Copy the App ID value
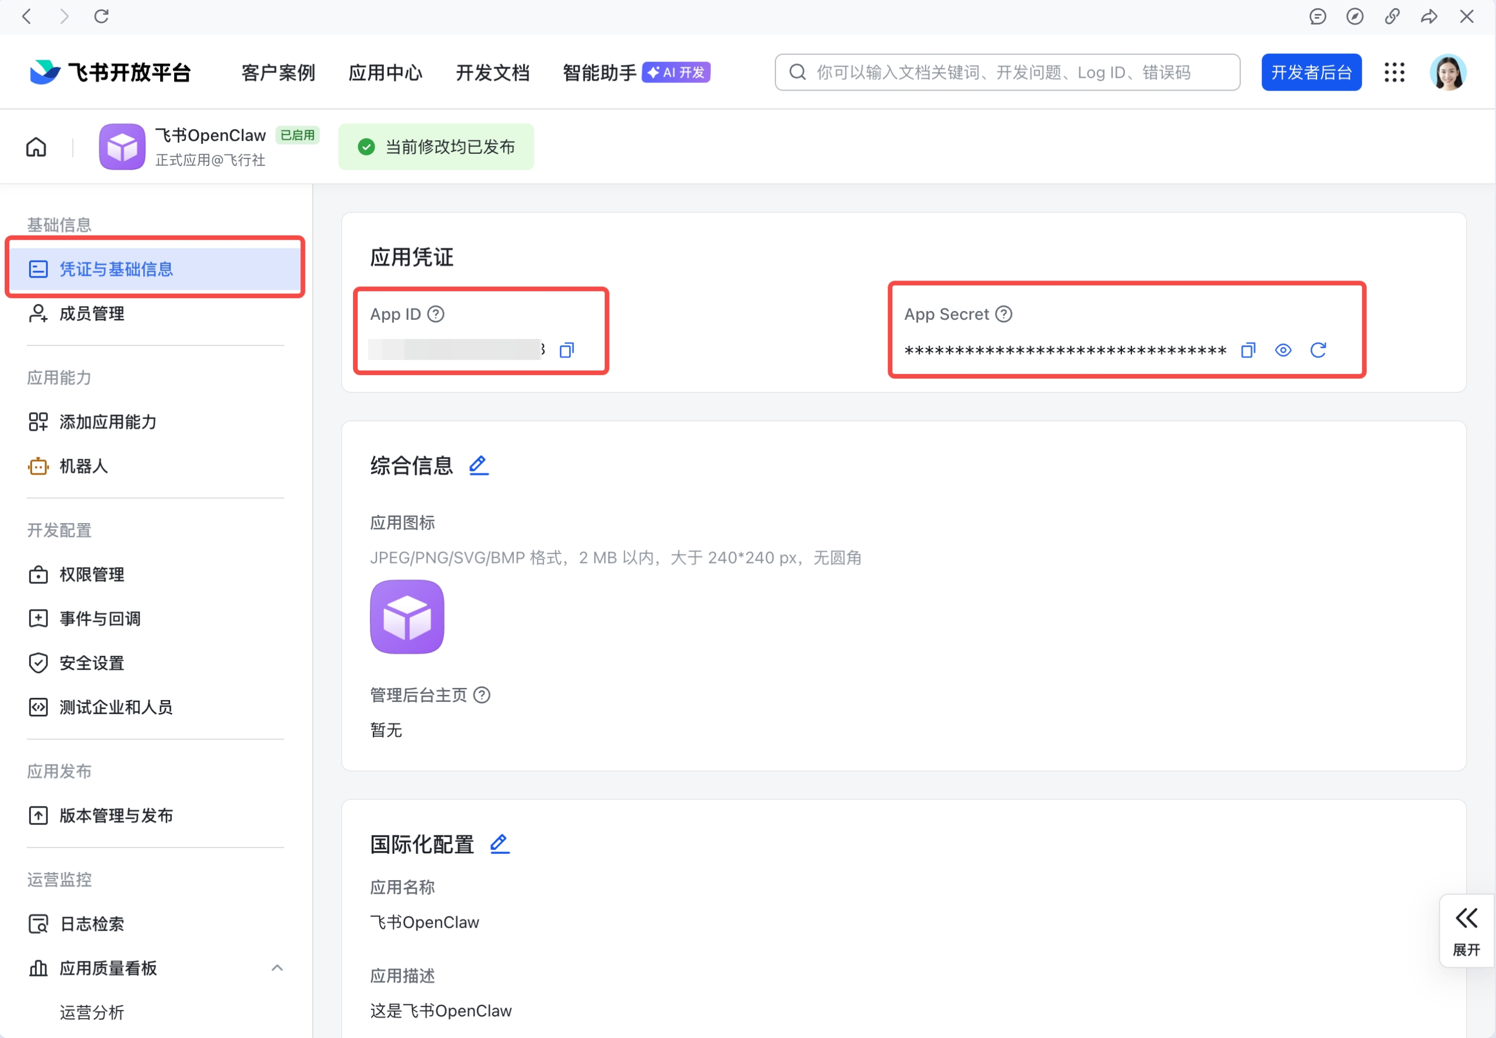Screen dimensions: 1496x1038 [566, 350]
